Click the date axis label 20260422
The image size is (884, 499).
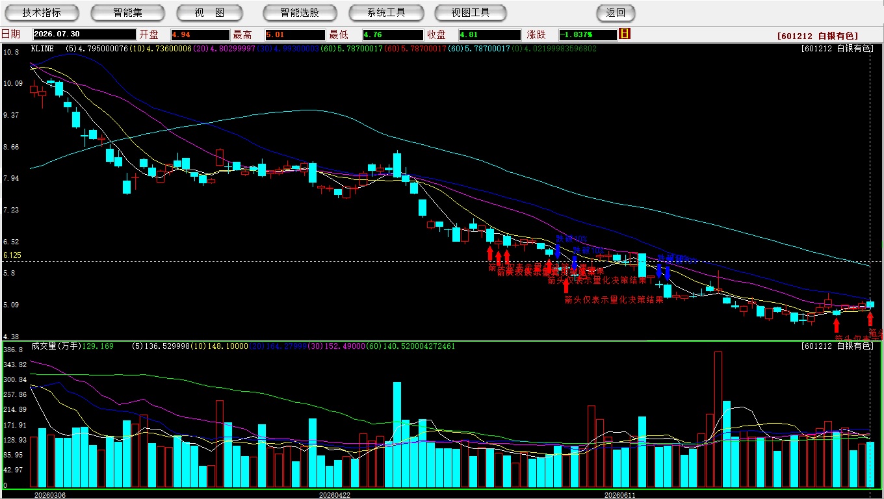335,495
